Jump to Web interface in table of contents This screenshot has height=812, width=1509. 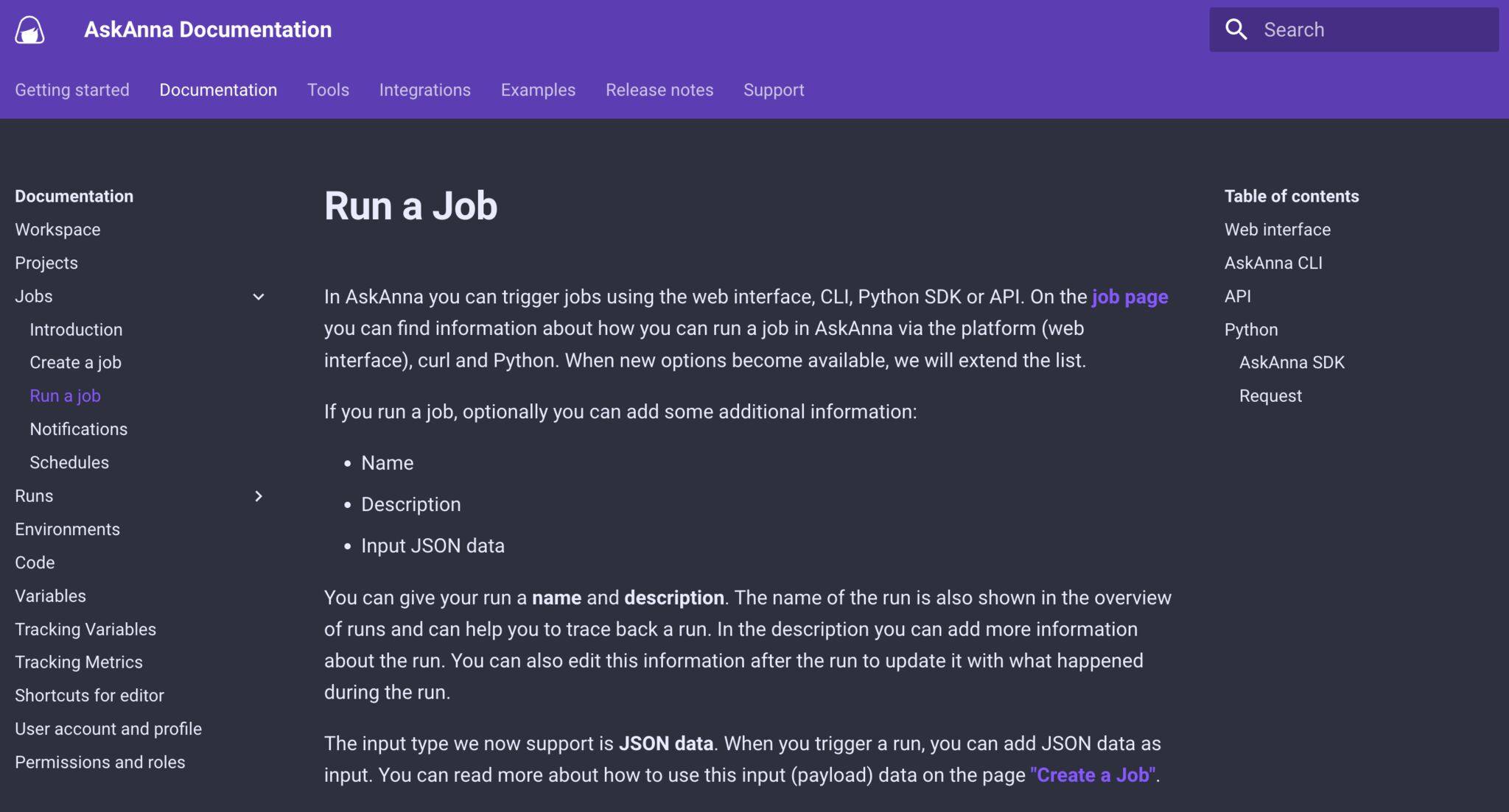point(1277,229)
